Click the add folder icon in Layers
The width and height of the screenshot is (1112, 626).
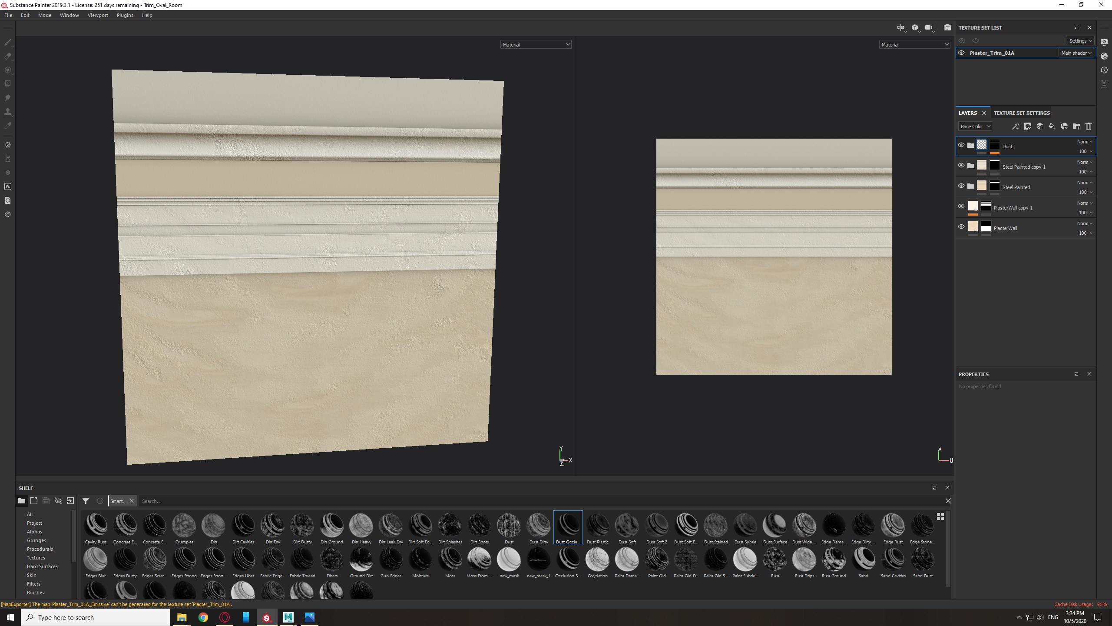[1076, 127]
